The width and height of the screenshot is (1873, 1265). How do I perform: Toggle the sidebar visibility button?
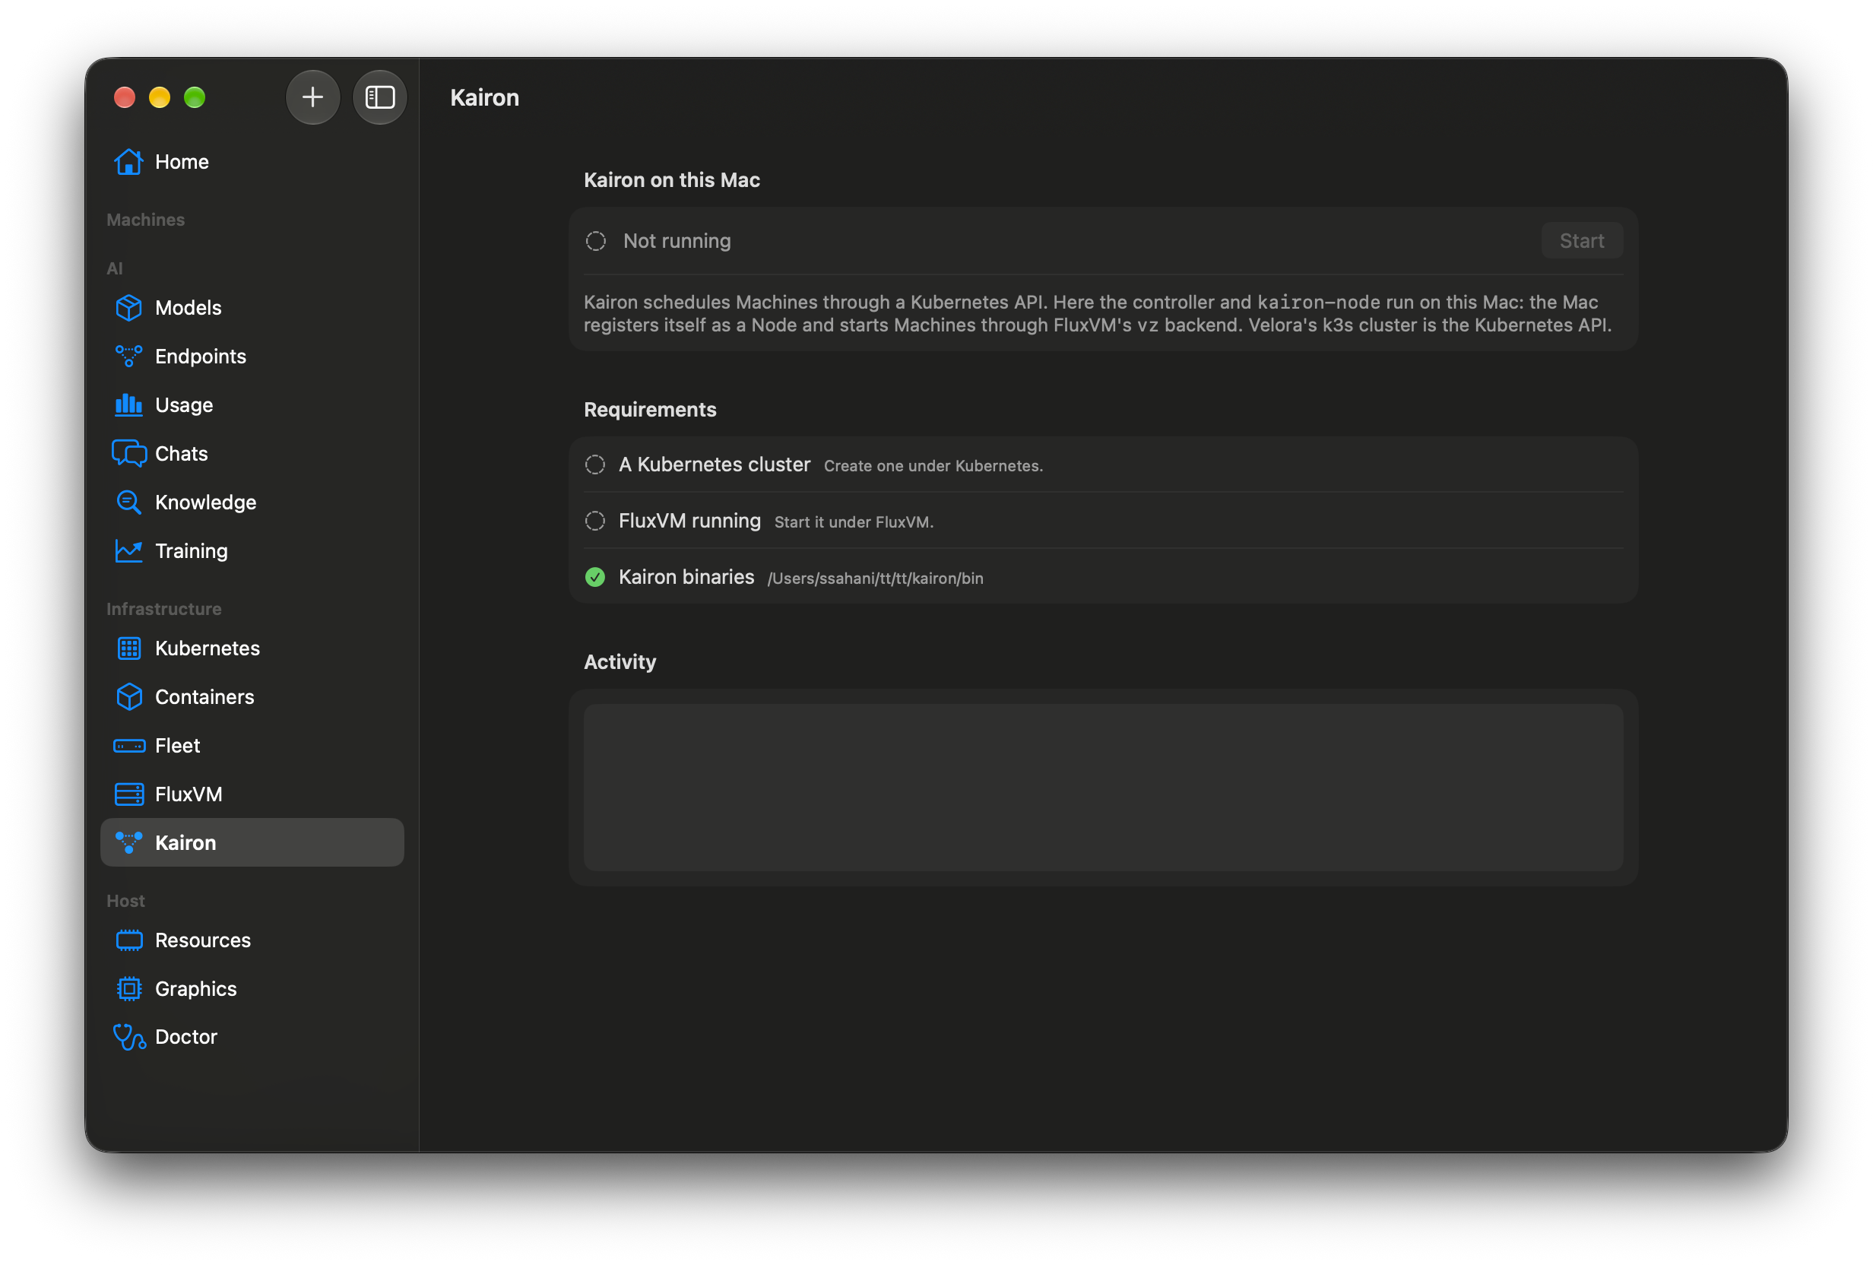(x=379, y=97)
